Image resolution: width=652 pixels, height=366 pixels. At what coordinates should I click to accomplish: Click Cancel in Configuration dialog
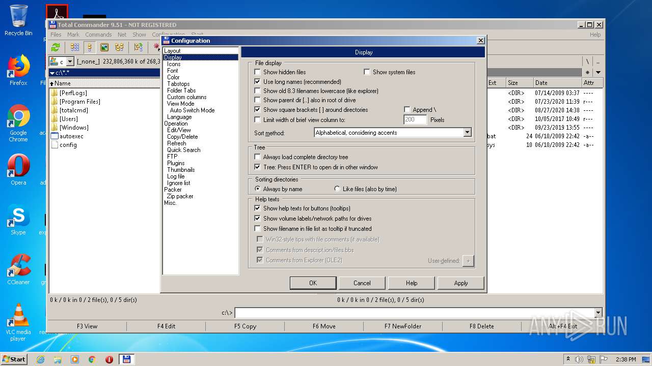coord(362,283)
